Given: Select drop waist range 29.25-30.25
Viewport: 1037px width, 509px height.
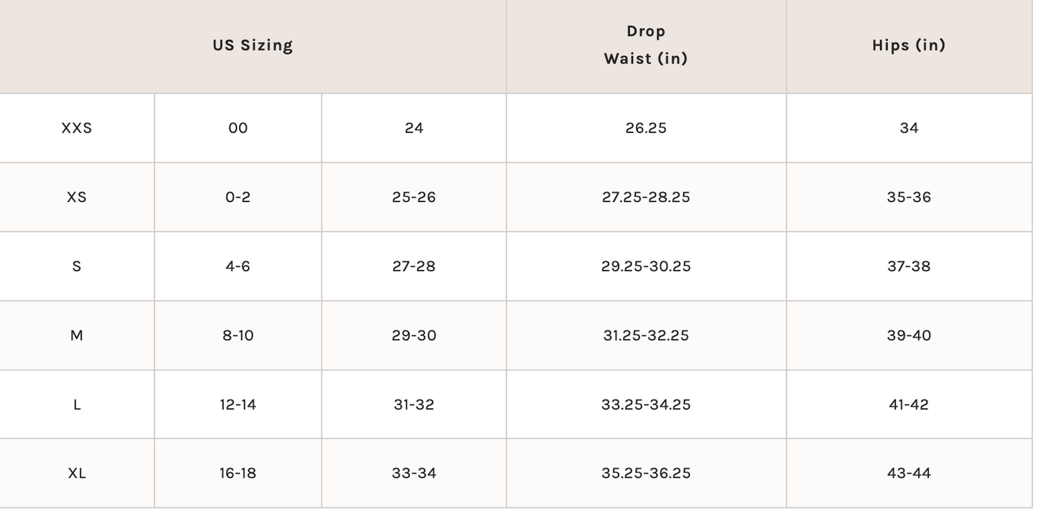Looking at the screenshot, I should [x=646, y=266].
